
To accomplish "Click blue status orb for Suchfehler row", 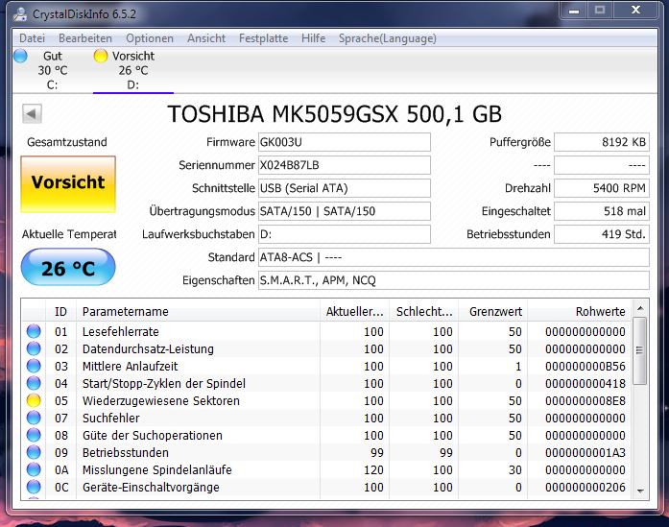I will coord(34,419).
